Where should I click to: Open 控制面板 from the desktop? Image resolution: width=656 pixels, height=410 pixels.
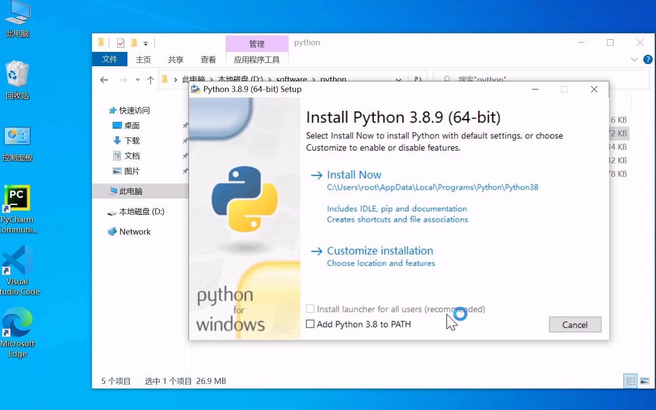pos(17,136)
